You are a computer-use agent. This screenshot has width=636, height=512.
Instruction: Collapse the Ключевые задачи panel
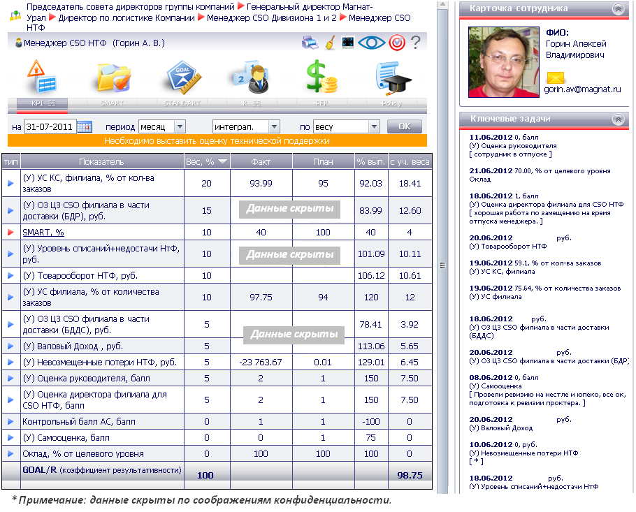tap(618, 119)
